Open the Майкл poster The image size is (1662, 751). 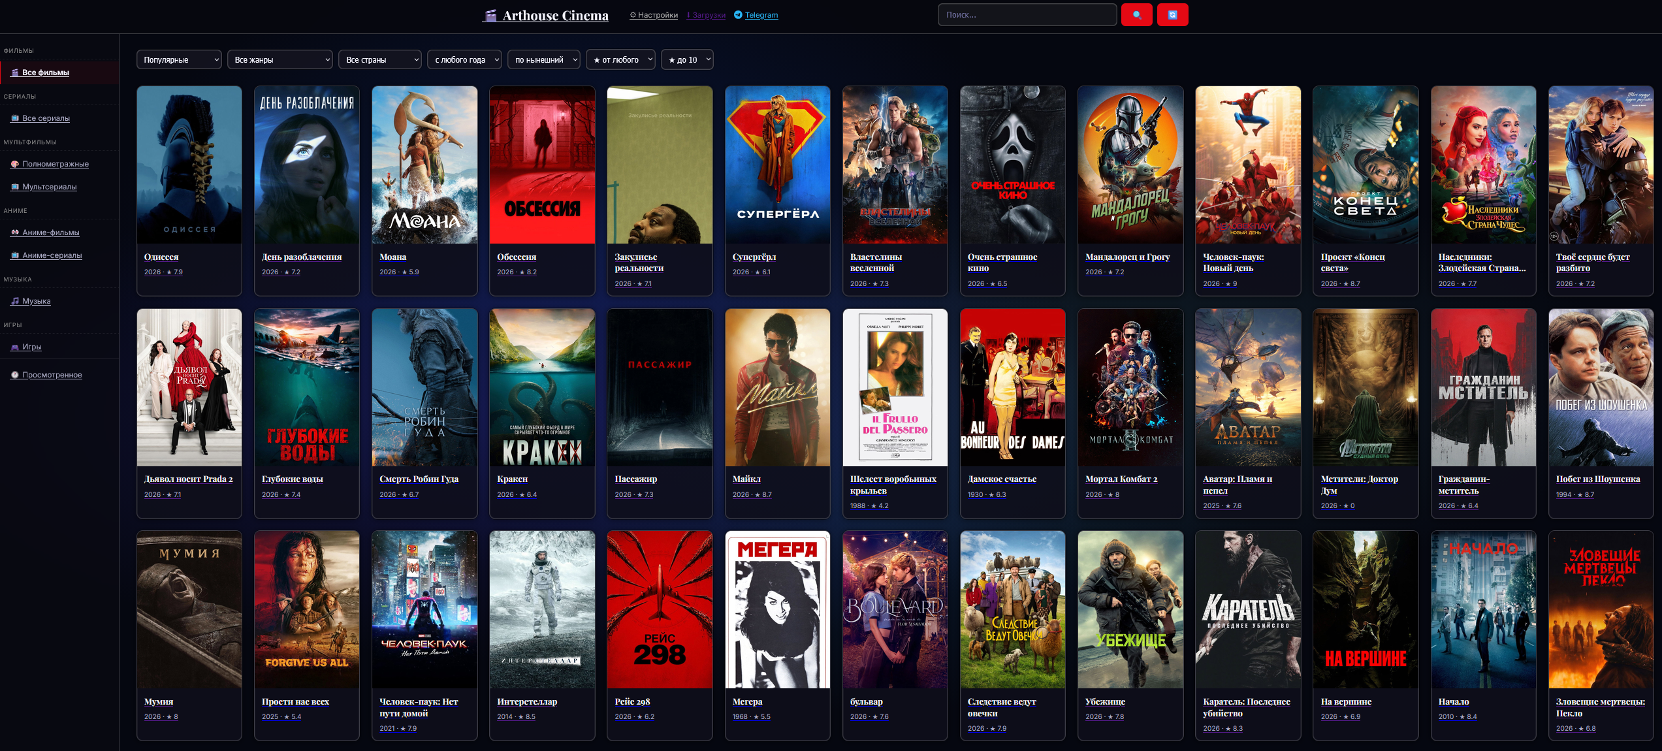point(778,387)
